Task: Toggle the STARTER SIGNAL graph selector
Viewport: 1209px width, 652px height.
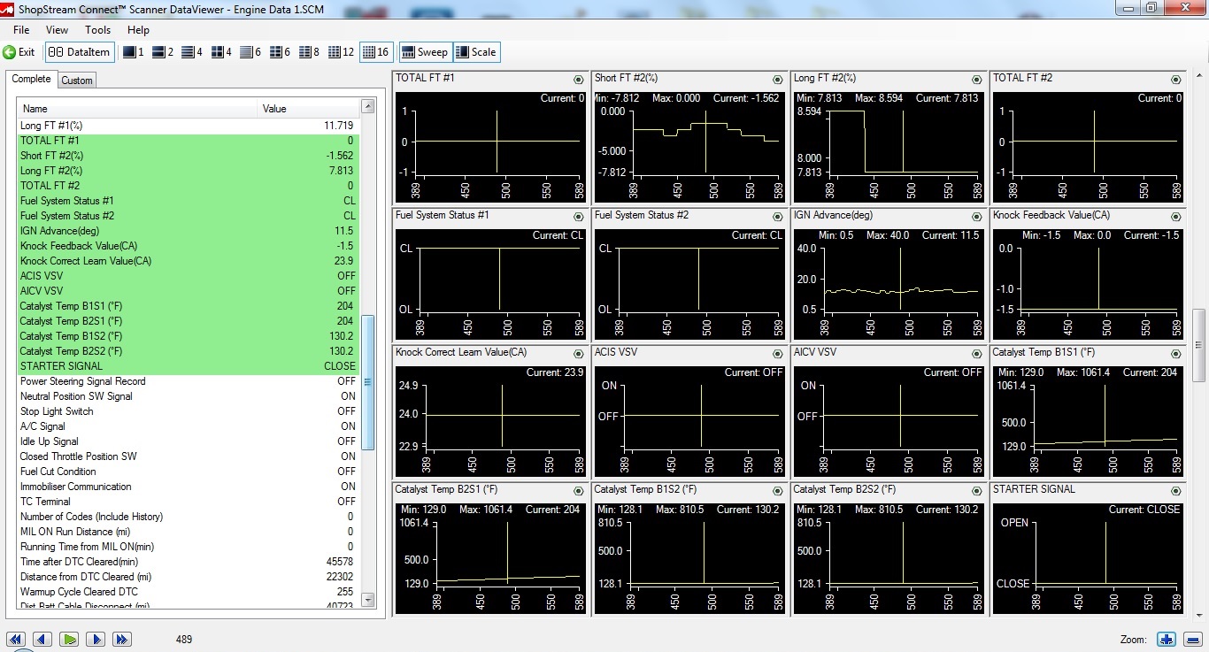Action: coord(1176,491)
